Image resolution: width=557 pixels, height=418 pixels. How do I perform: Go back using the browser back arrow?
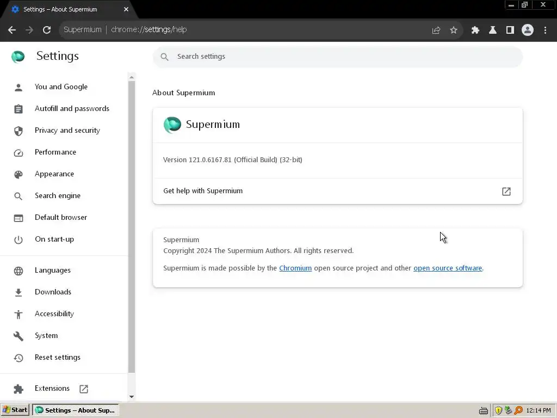(12, 30)
